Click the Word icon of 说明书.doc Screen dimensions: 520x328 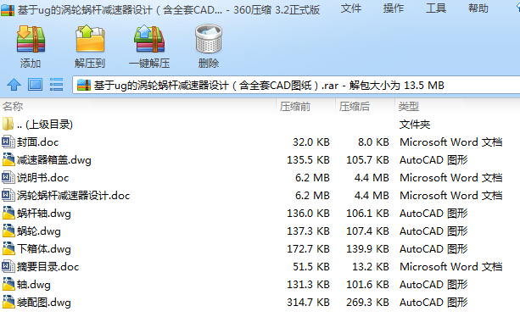click(x=8, y=178)
